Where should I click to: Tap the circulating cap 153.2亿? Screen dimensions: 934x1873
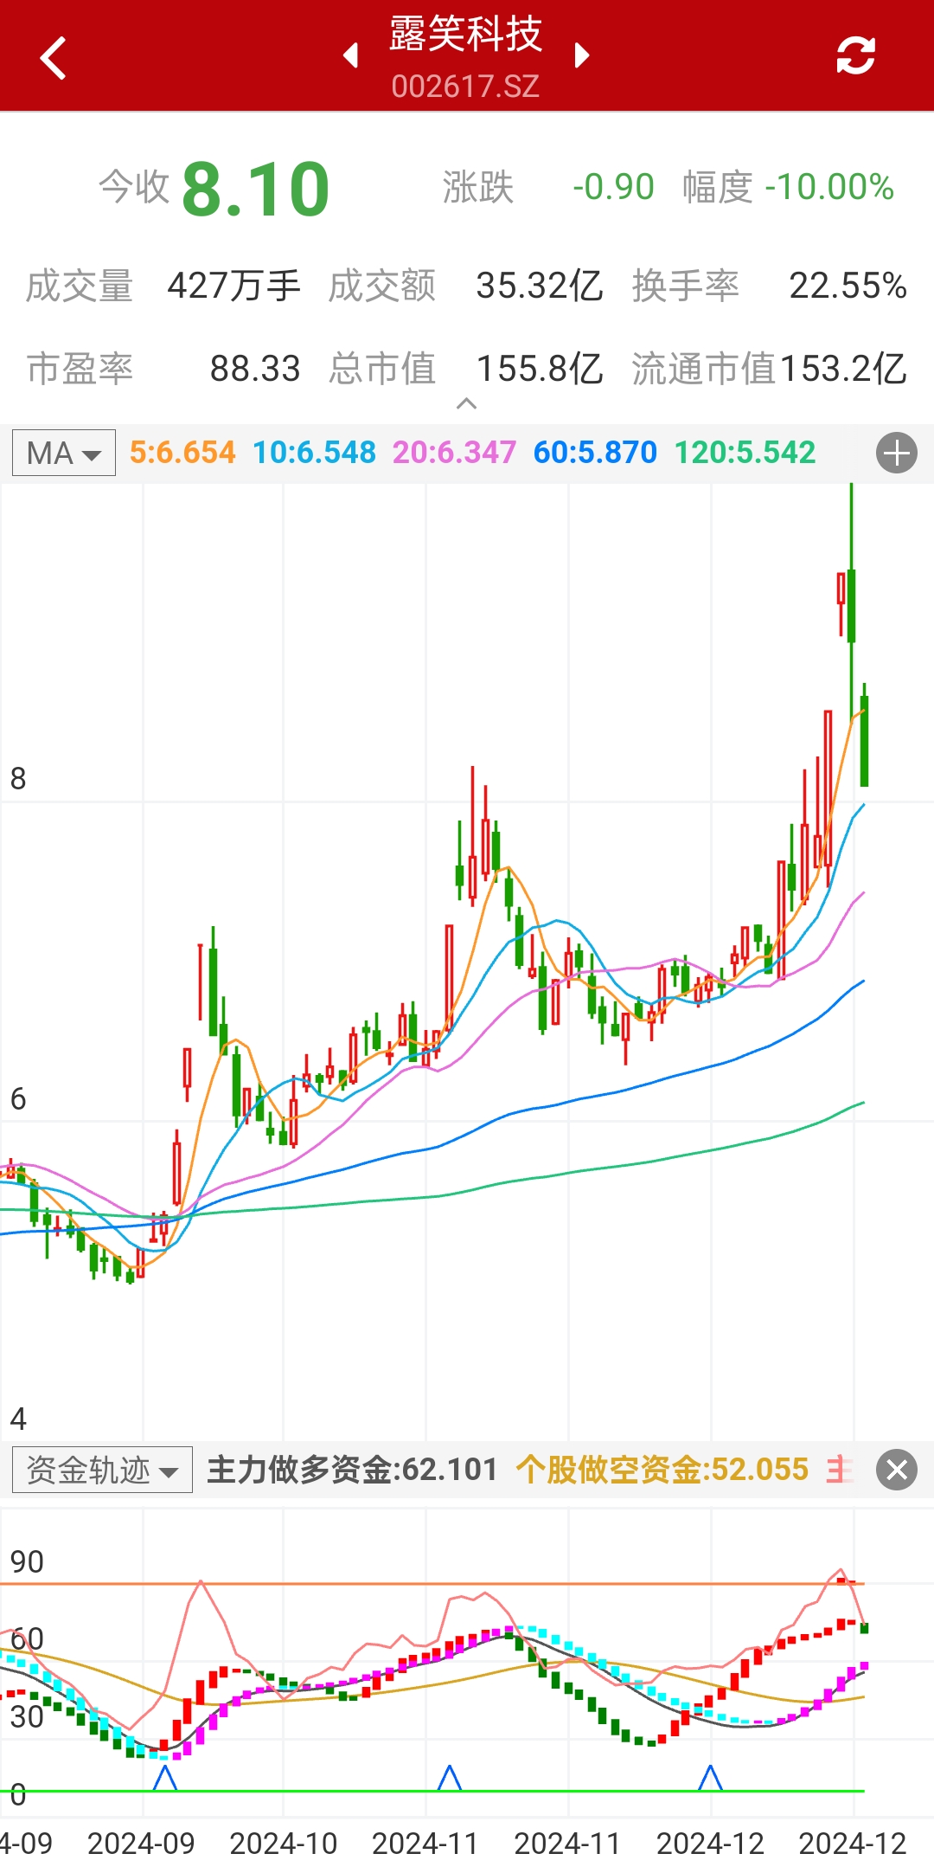842,369
